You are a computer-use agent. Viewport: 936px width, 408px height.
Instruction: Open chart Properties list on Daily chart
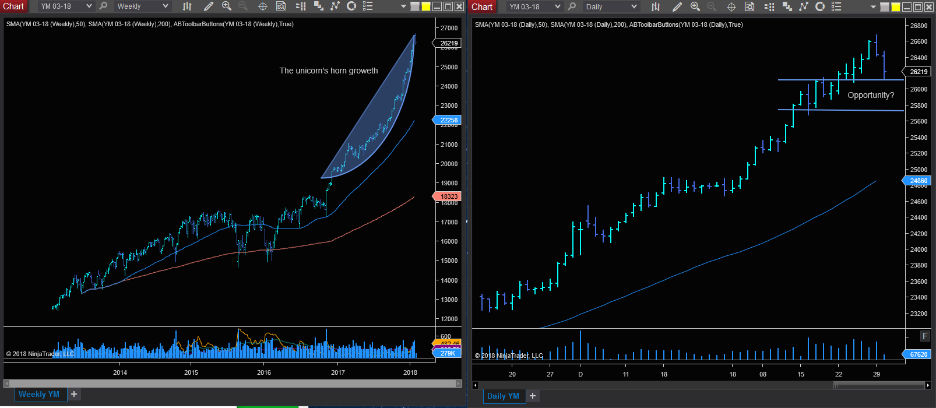click(x=836, y=6)
